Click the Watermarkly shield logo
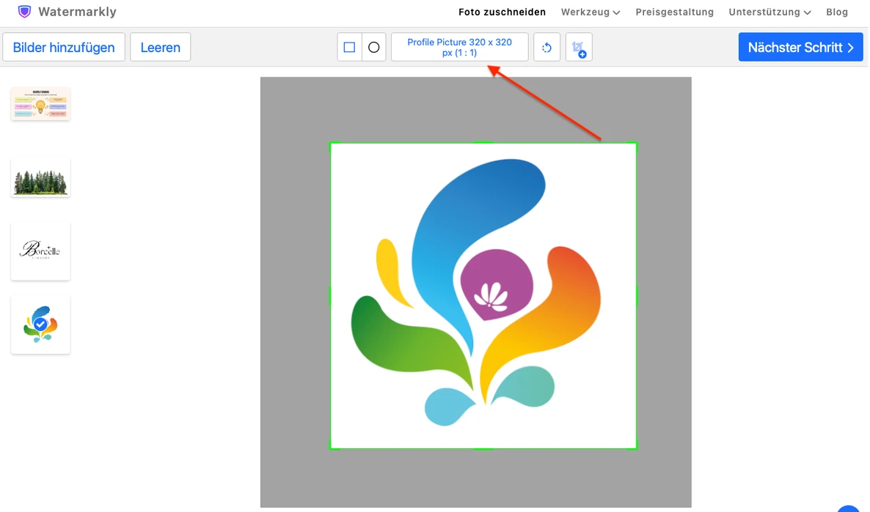Image resolution: width=870 pixels, height=512 pixels. (24, 12)
